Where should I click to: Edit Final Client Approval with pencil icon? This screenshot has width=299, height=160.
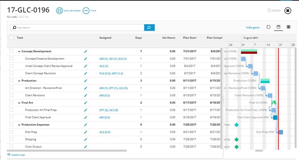(x=86, y=117)
